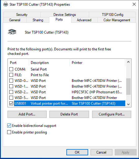139x159 pixels.
Task: Check the WSD-2... port checkbox
Action: (x=11, y=92)
